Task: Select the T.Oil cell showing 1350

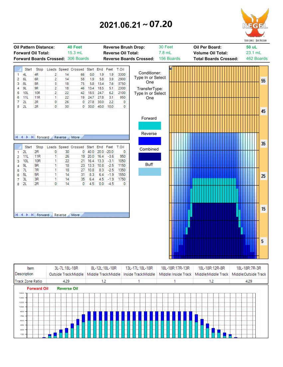Action: tap(122, 170)
